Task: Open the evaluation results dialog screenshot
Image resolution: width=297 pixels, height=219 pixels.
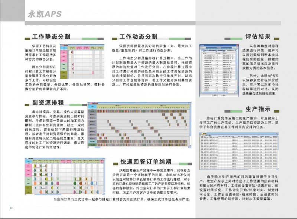Action: tap(219, 71)
